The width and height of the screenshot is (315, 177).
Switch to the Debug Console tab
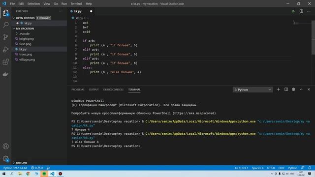(x=113, y=89)
